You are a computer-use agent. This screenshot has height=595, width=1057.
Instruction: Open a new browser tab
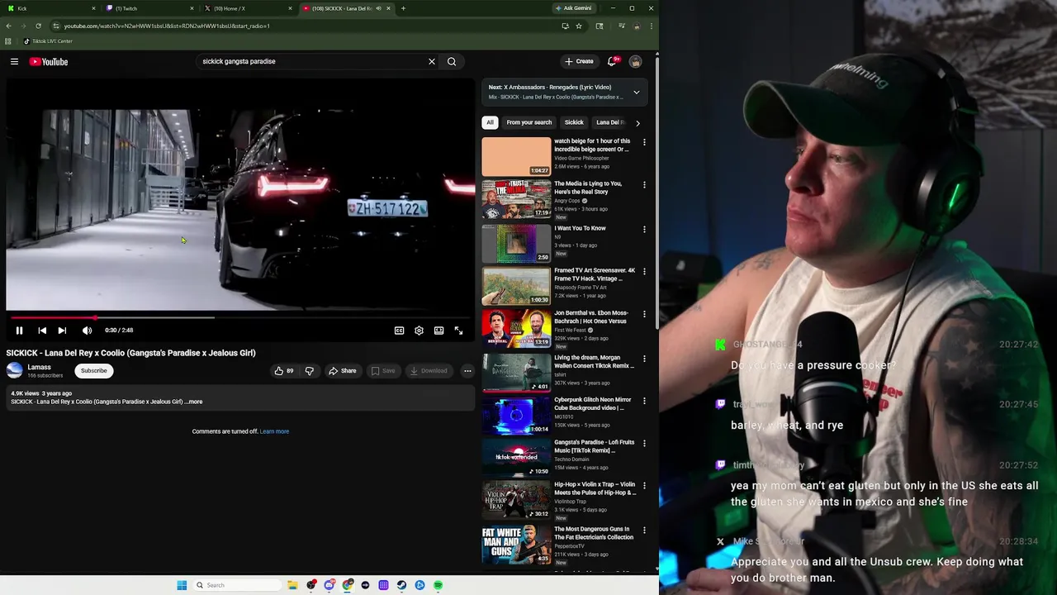point(403,8)
